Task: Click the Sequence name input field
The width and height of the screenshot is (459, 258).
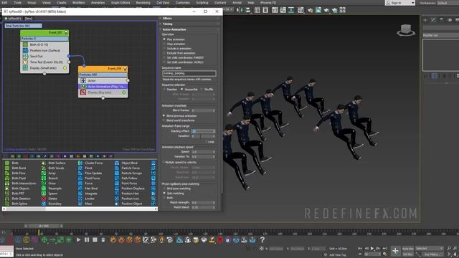Action: pyautogui.click(x=189, y=73)
